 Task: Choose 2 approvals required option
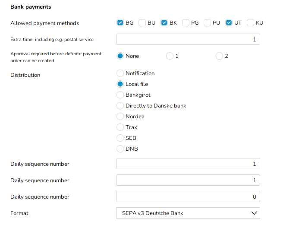point(219,56)
